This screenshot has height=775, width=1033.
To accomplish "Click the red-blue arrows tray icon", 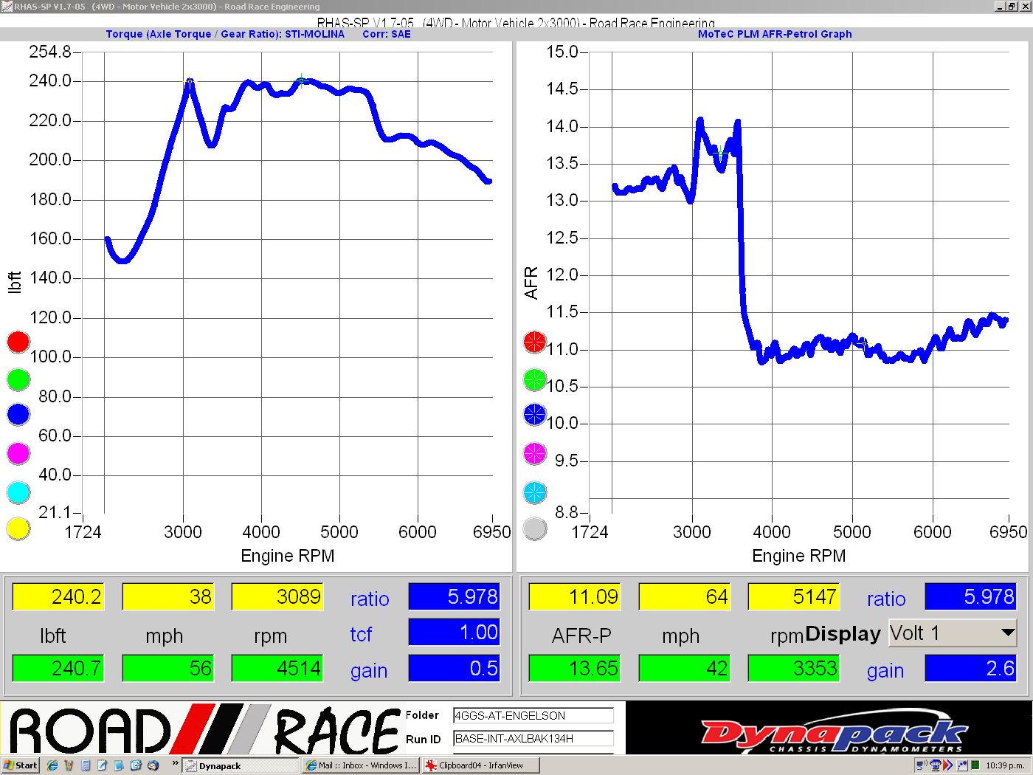I will point(948,765).
